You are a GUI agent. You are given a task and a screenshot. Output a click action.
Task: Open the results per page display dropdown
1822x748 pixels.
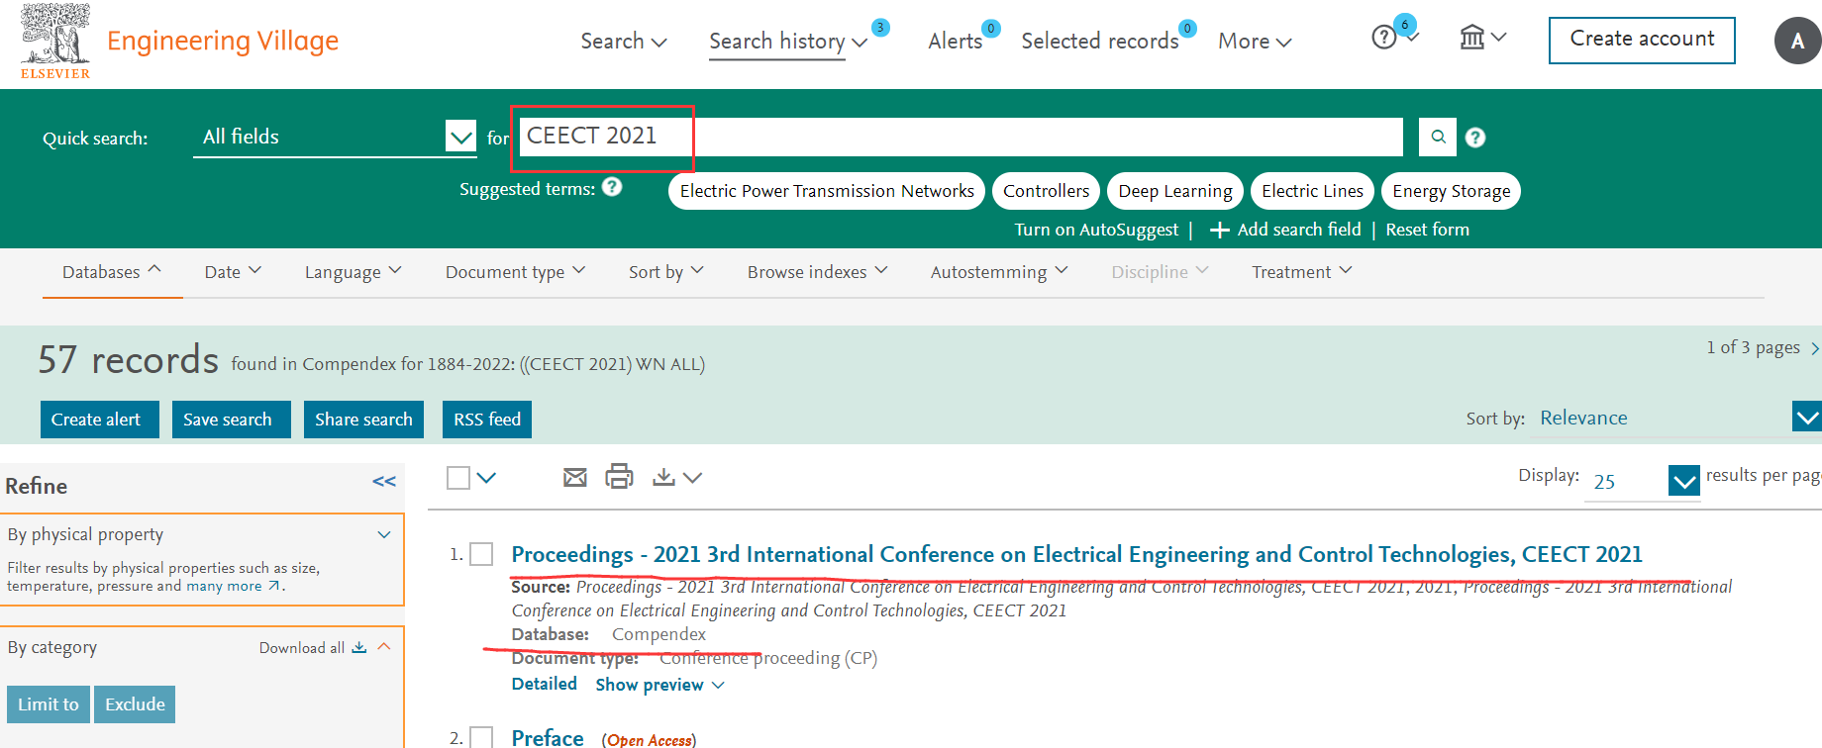(x=1643, y=481)
